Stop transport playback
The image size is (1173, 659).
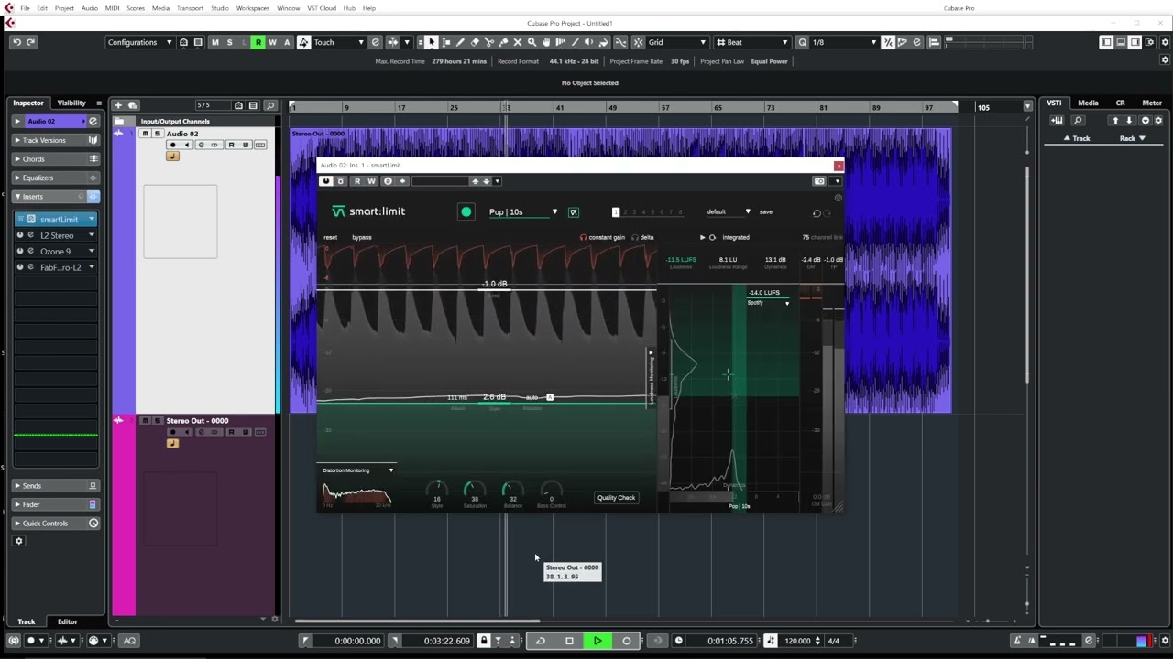[569, 641]
